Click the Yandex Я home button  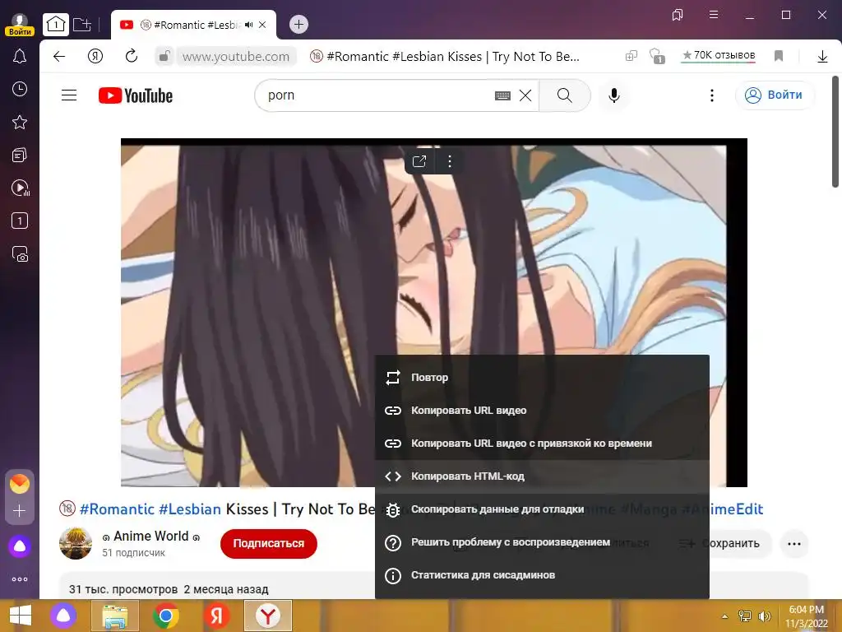click(95, 56)
